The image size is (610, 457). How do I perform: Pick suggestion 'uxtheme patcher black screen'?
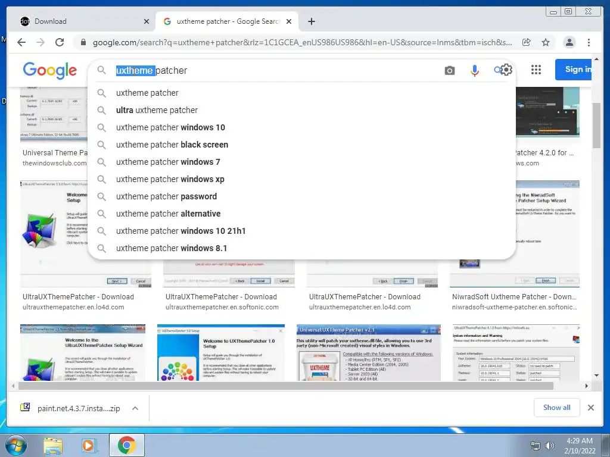302,145
